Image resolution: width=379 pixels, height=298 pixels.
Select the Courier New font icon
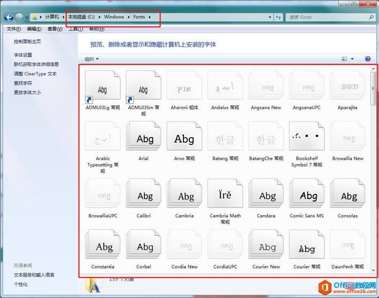tap(266, 244)
